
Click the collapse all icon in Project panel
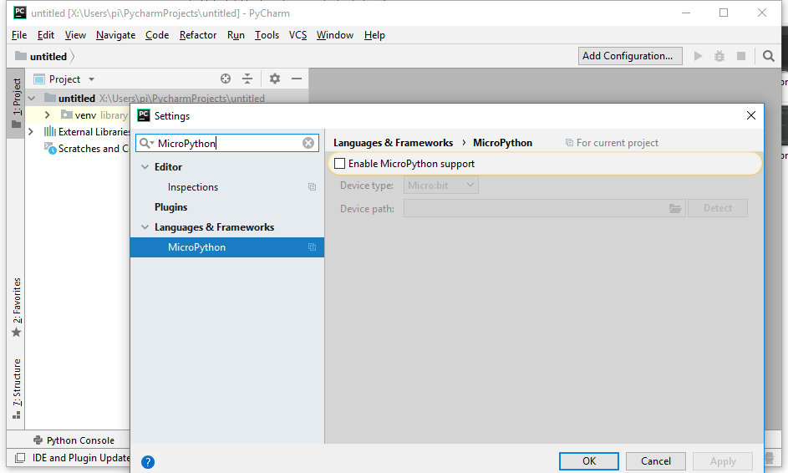(x=247, y=79)
